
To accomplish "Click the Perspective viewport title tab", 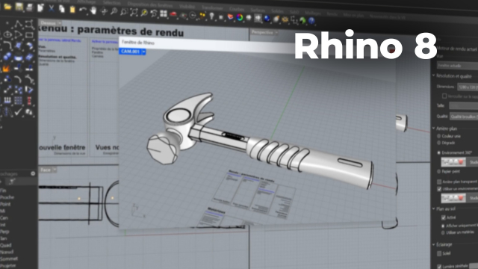I will (x=262, y=32).
